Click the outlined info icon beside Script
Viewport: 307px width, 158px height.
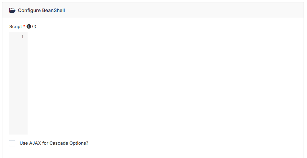tap(34, 26)
